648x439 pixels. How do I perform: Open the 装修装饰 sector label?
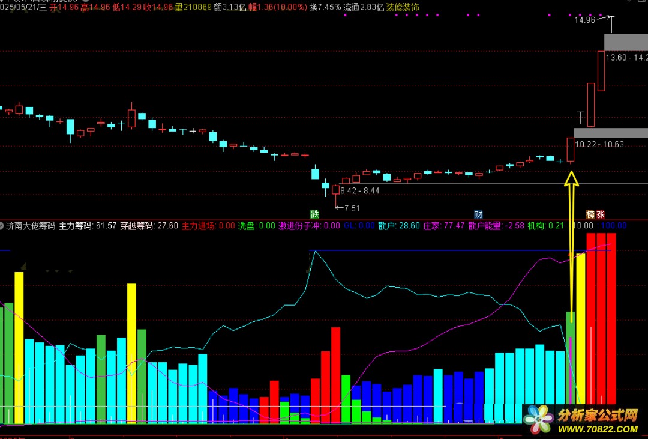click(403, 7)
